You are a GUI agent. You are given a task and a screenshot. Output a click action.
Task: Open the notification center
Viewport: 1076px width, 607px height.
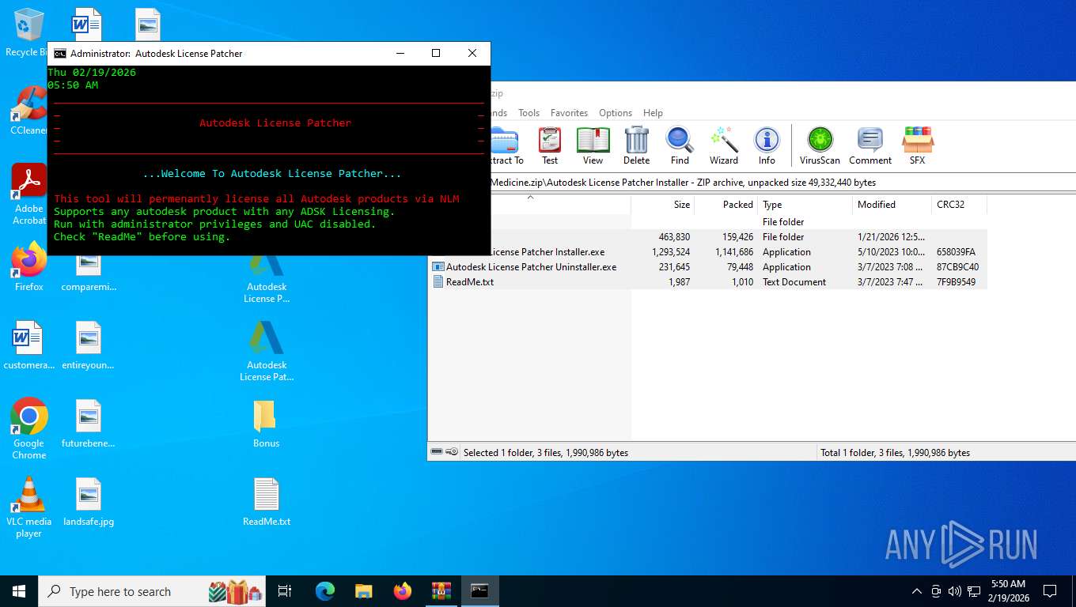(1050, 590)
